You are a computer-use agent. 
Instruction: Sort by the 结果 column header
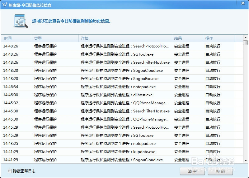pos(187,38)
